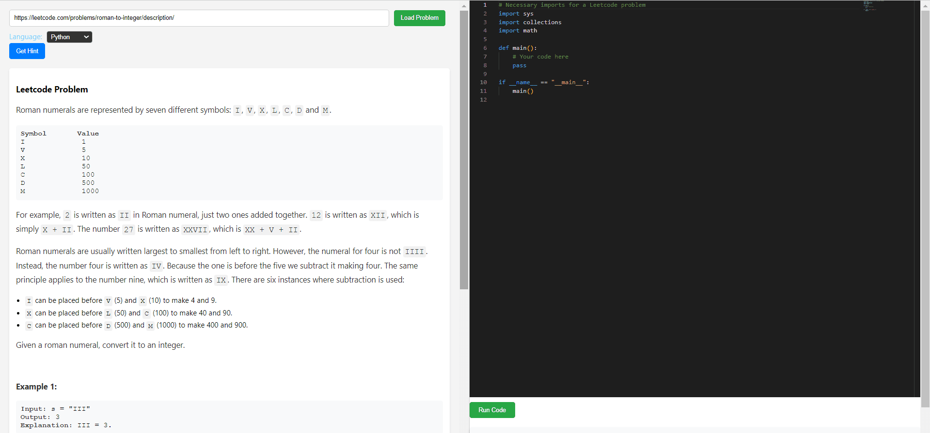The image size is (930, 433).
Task: Click 'Given a roman numeral' sentence
Action: 100,345
